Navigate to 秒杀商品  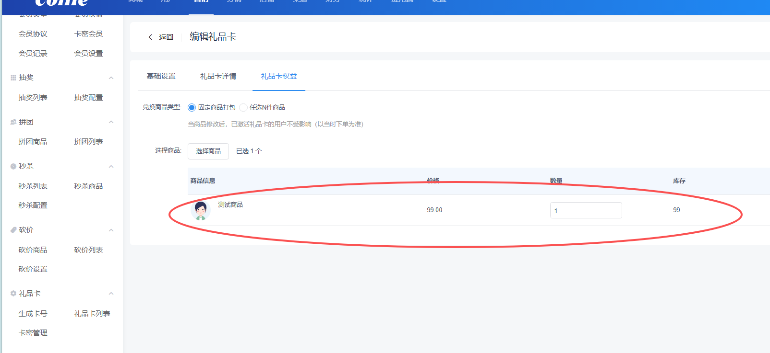point(88,186)
